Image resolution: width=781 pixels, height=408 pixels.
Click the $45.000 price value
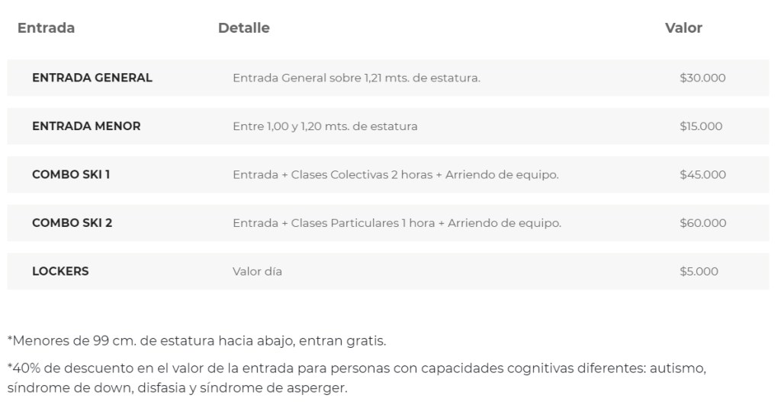pyautogui.click(x=702, y=174)
